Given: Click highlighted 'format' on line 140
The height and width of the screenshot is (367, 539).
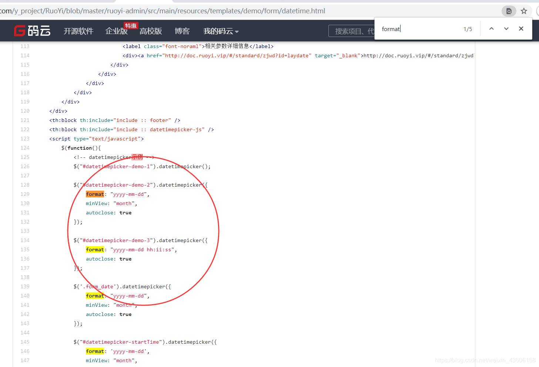Looking at the screenshot, I should (95, 296).
